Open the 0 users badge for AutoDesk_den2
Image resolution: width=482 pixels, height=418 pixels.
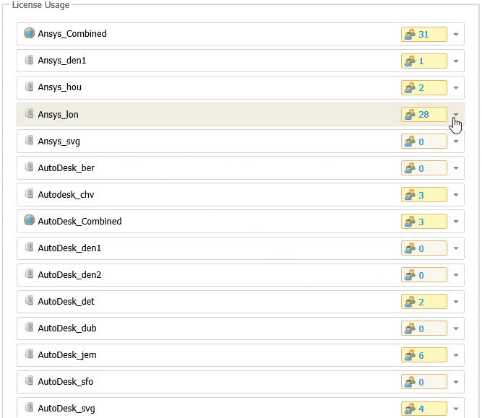tap(424, 275)
